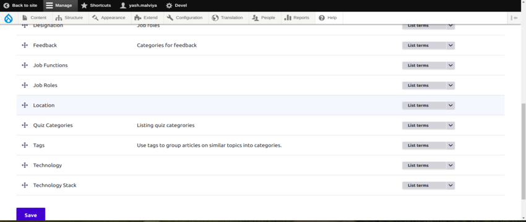Open the Devel gear menu
Screen dimensions: 526x222
pyautogui.click(x=176, y=6)
